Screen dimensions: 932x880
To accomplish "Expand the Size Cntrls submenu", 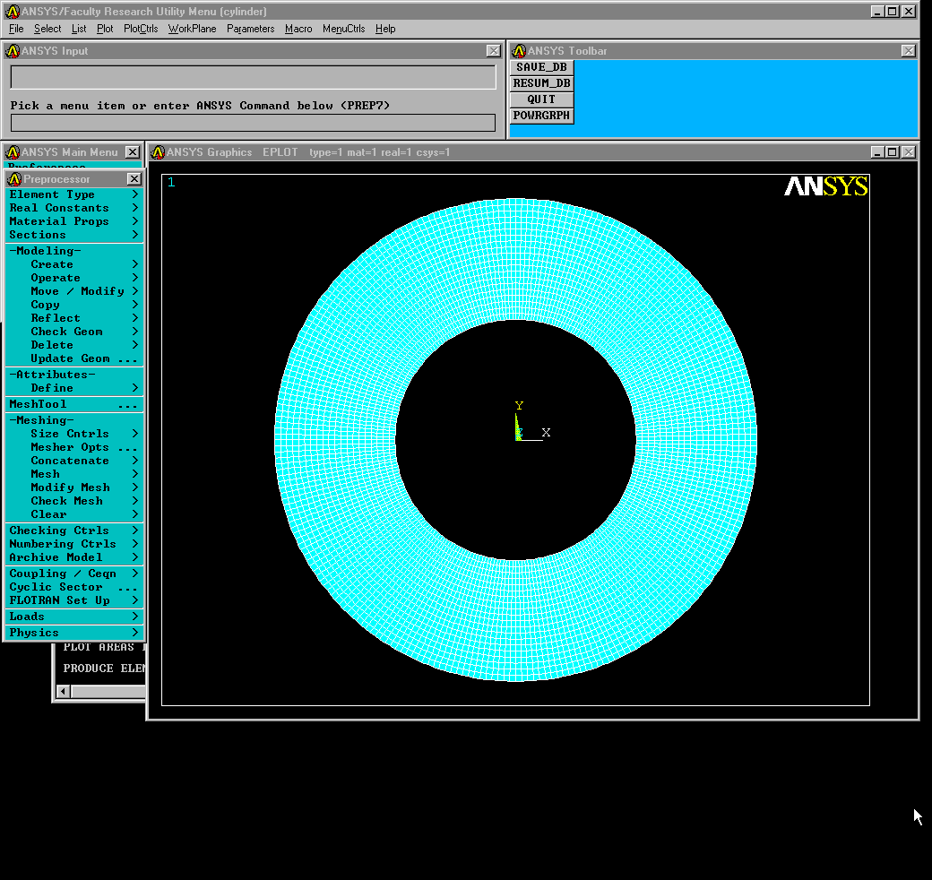I will [73, 434].
